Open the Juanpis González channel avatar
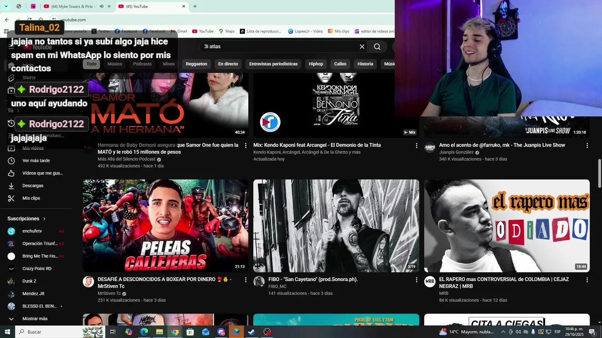 (430, 147)
